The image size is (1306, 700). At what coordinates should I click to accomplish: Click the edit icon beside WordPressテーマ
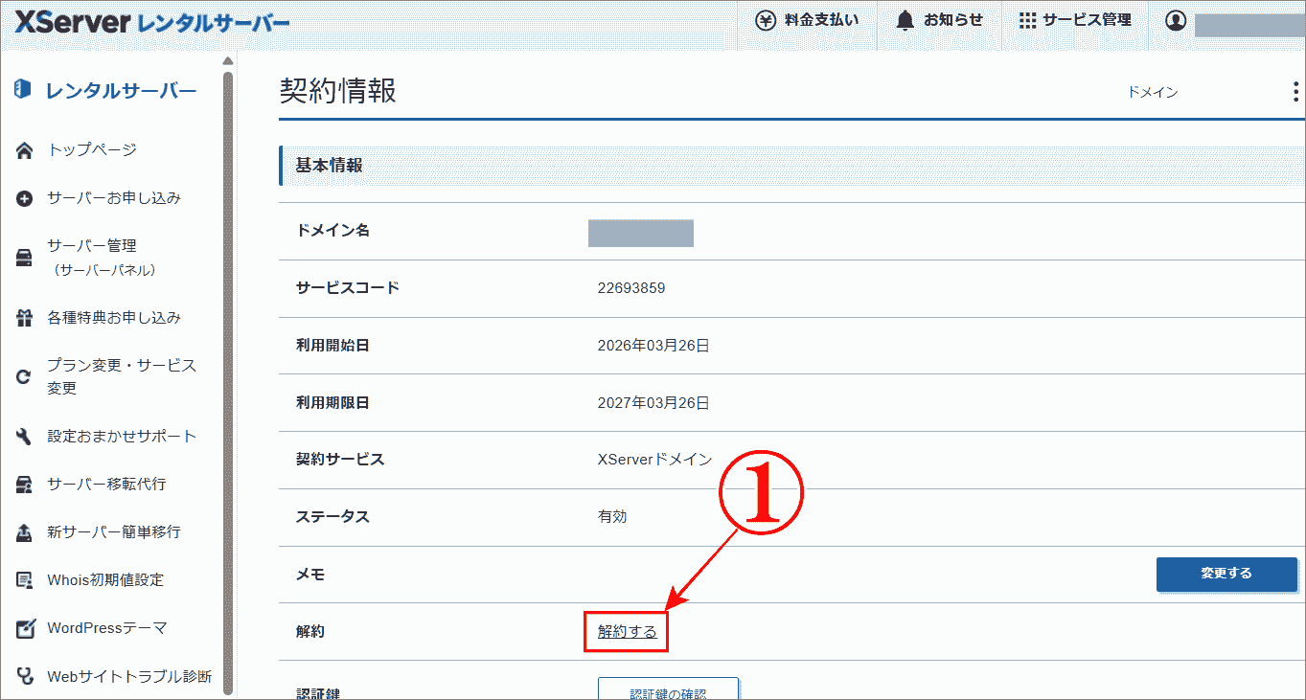pos(25,629)
